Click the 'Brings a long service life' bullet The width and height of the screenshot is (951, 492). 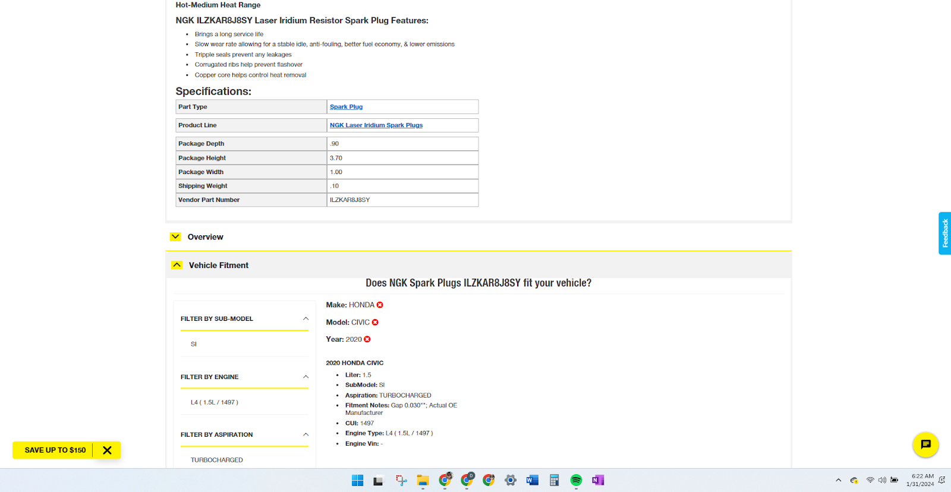(229, 34)
